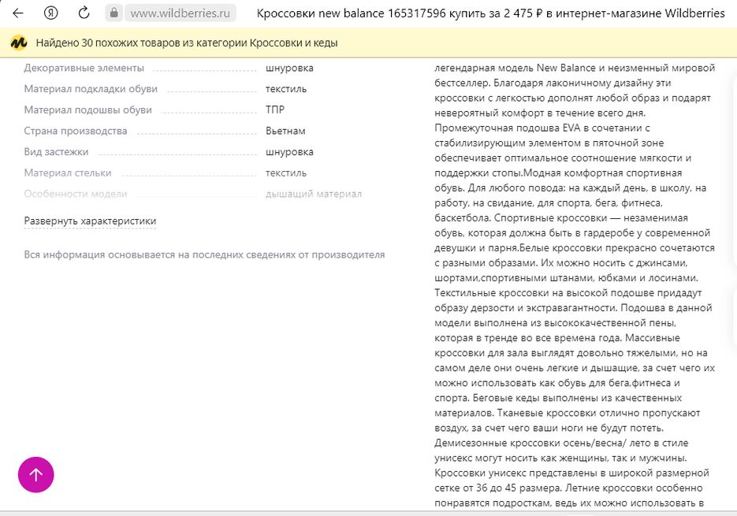Click 'Материал стельки' characteristic label
The height and width of the screenshot is (516, 737).
tap(68, 173)
